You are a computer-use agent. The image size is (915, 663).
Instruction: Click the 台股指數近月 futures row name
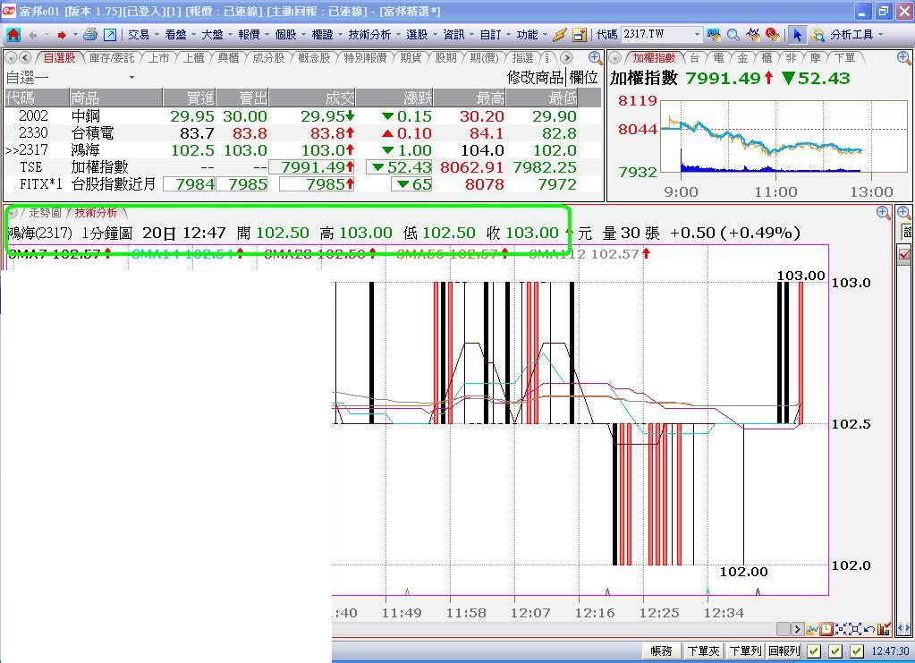click(x=114, y=184)
